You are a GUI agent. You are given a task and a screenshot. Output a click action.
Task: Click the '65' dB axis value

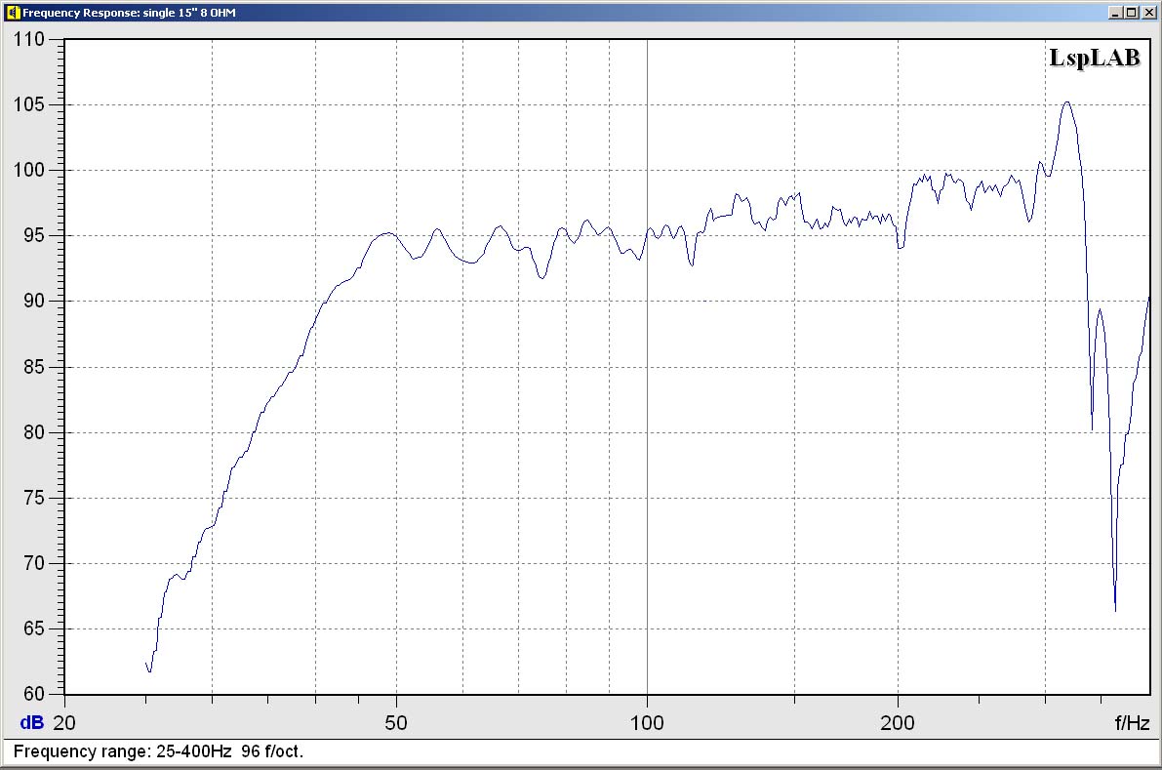[x=34, y=628]
